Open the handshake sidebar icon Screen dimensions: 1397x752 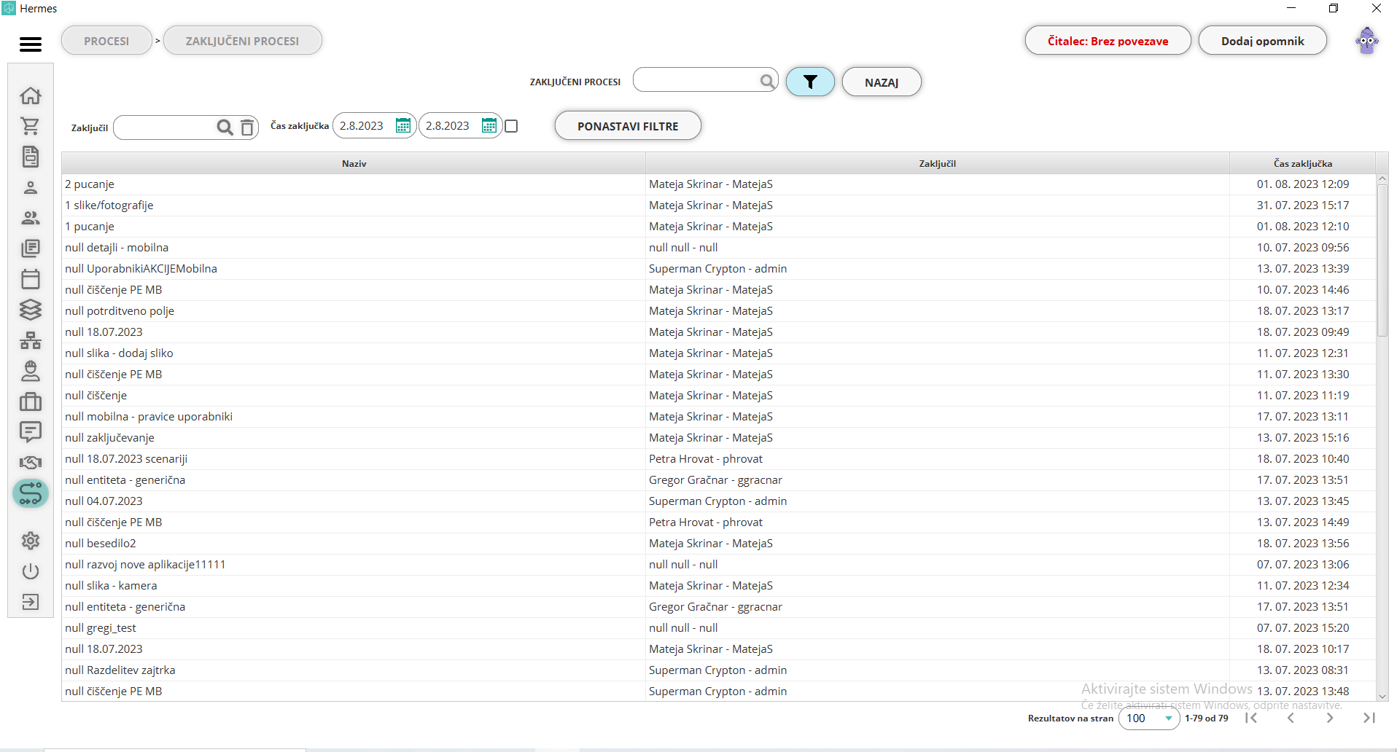pyautogui.click(x=31, y=463)
